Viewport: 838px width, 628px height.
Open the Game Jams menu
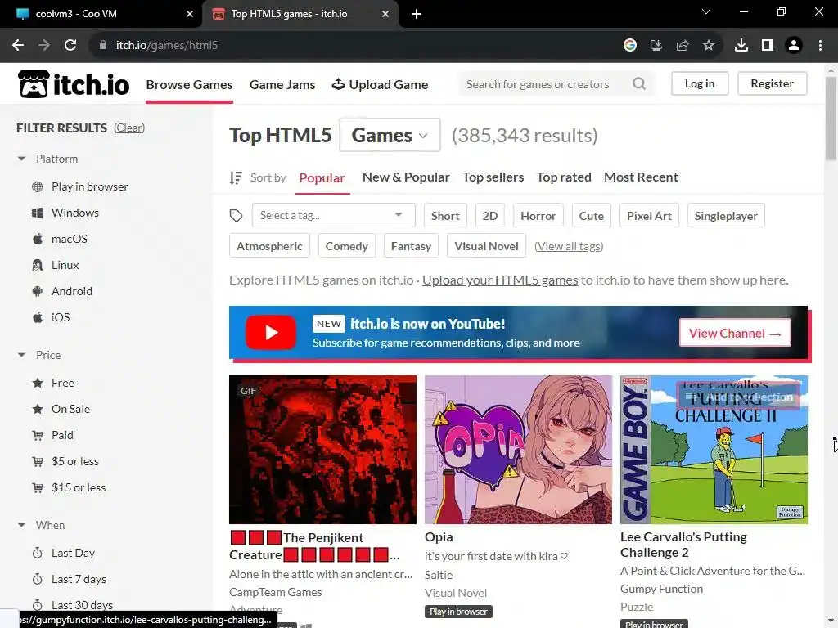[282, 84]
